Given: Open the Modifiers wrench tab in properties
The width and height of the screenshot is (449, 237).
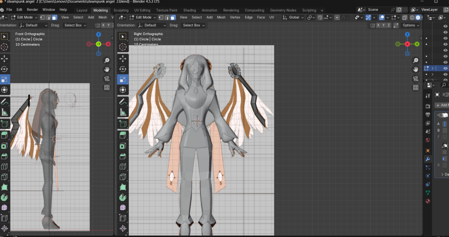Looking at the screenshot, I should 428,159.
